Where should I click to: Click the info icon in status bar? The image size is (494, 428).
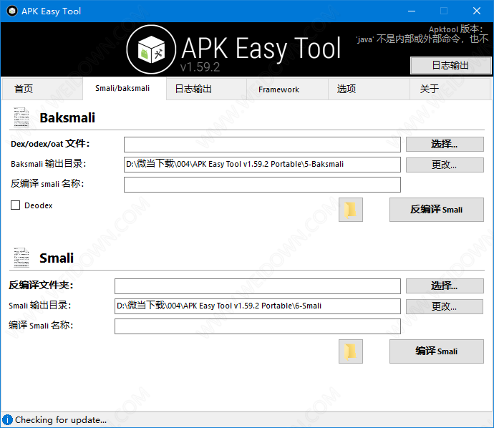[7, 420]
